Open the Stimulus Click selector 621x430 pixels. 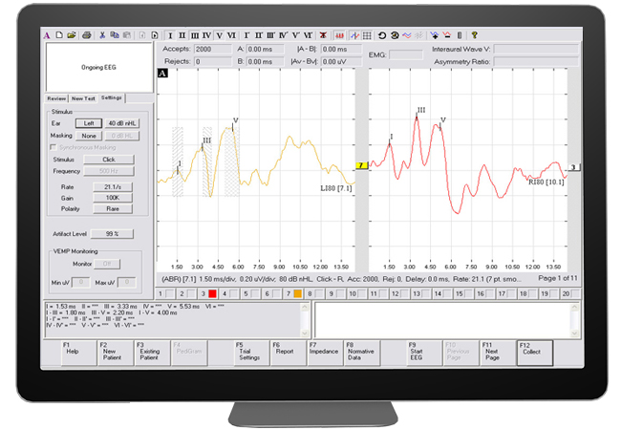coord(108,160)
